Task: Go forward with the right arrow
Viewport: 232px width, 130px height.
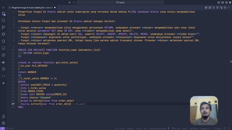Action: 74,3
